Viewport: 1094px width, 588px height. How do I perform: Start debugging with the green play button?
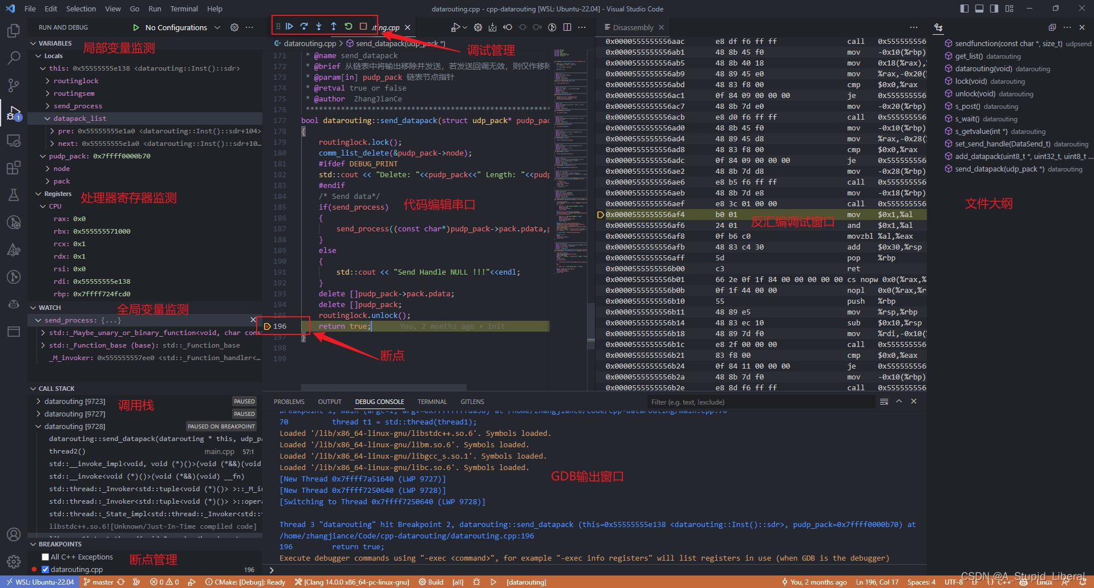(136, 27)
